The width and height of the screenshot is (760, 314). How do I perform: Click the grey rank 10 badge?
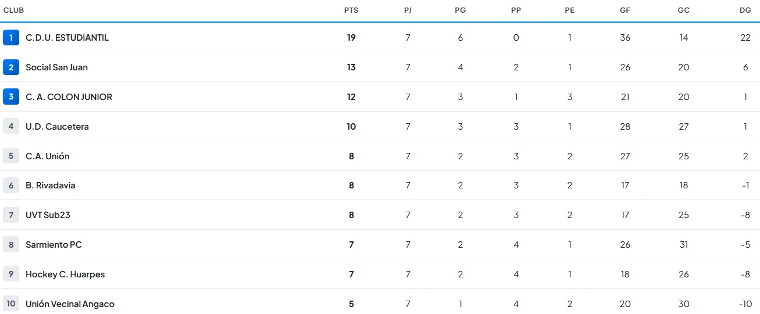pos(11,304)
